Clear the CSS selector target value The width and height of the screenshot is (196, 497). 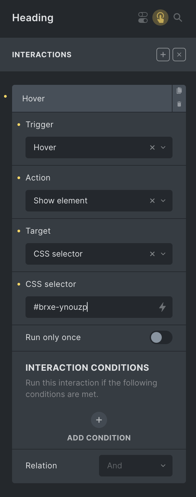(x=152, y=254)
